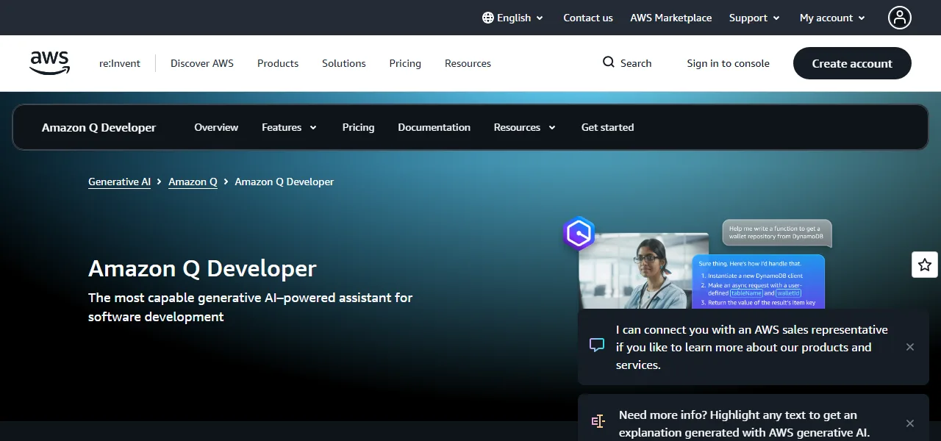This screenshot has width=941, height=441.
Task: Open the Products menu
Action: click(278, 63)
